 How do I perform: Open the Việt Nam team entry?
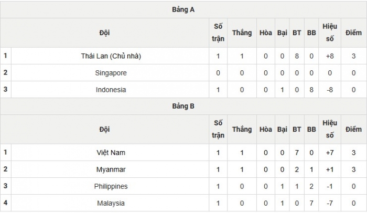(x=111, y=153)
